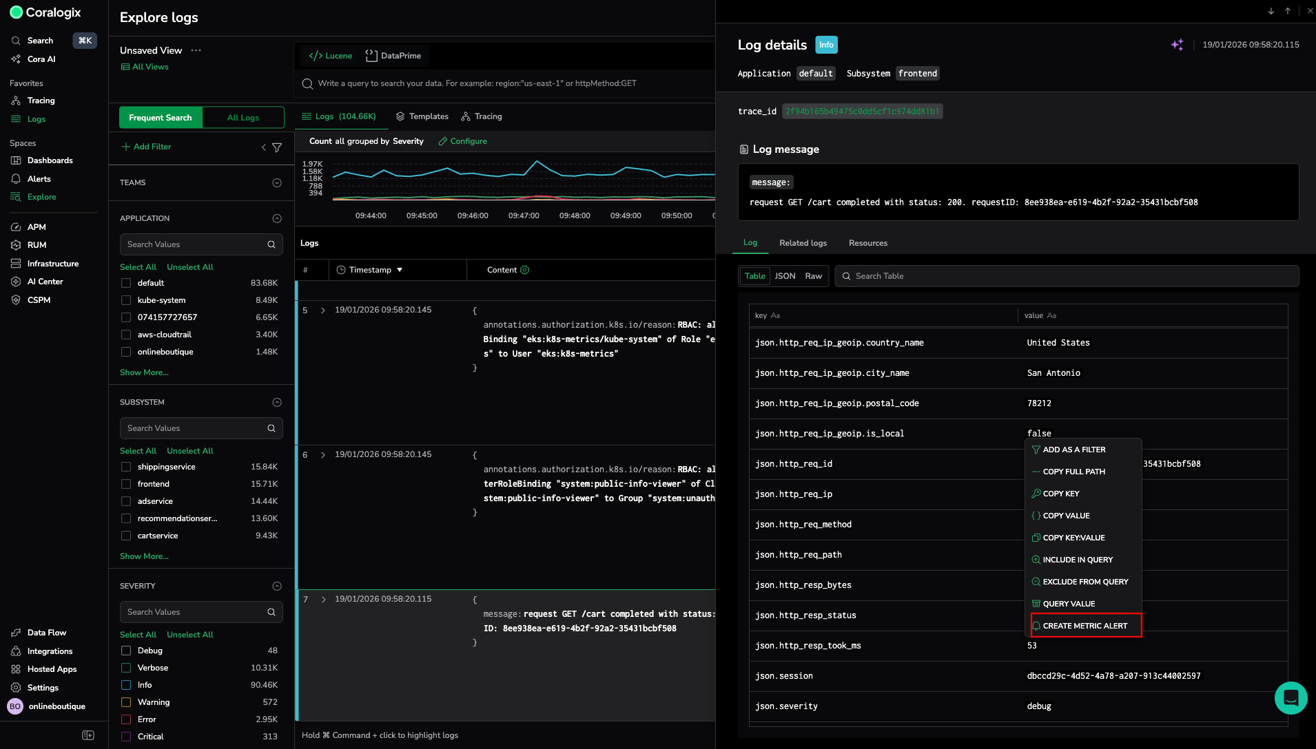Open the chat support bubble icon
Viewport: 1316px width, 749px height.
point(1291,698)
